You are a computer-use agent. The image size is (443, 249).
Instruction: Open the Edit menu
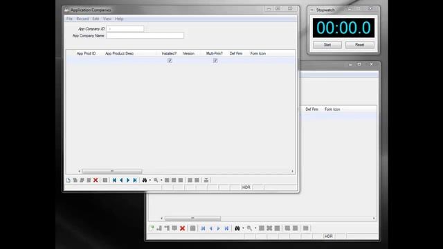click(96, 19)
